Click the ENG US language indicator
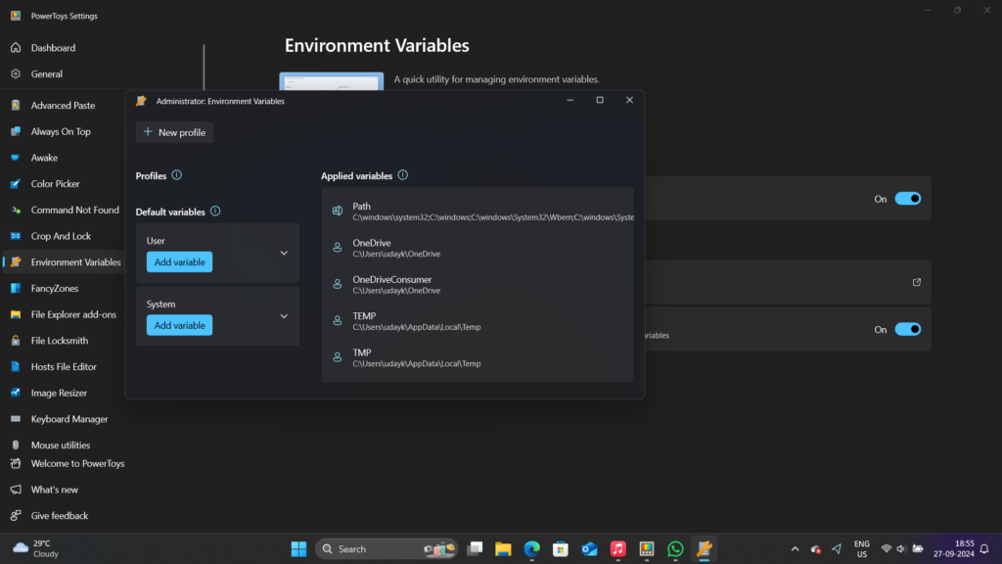The image size is (1002, 564). (x=861, y=548)
